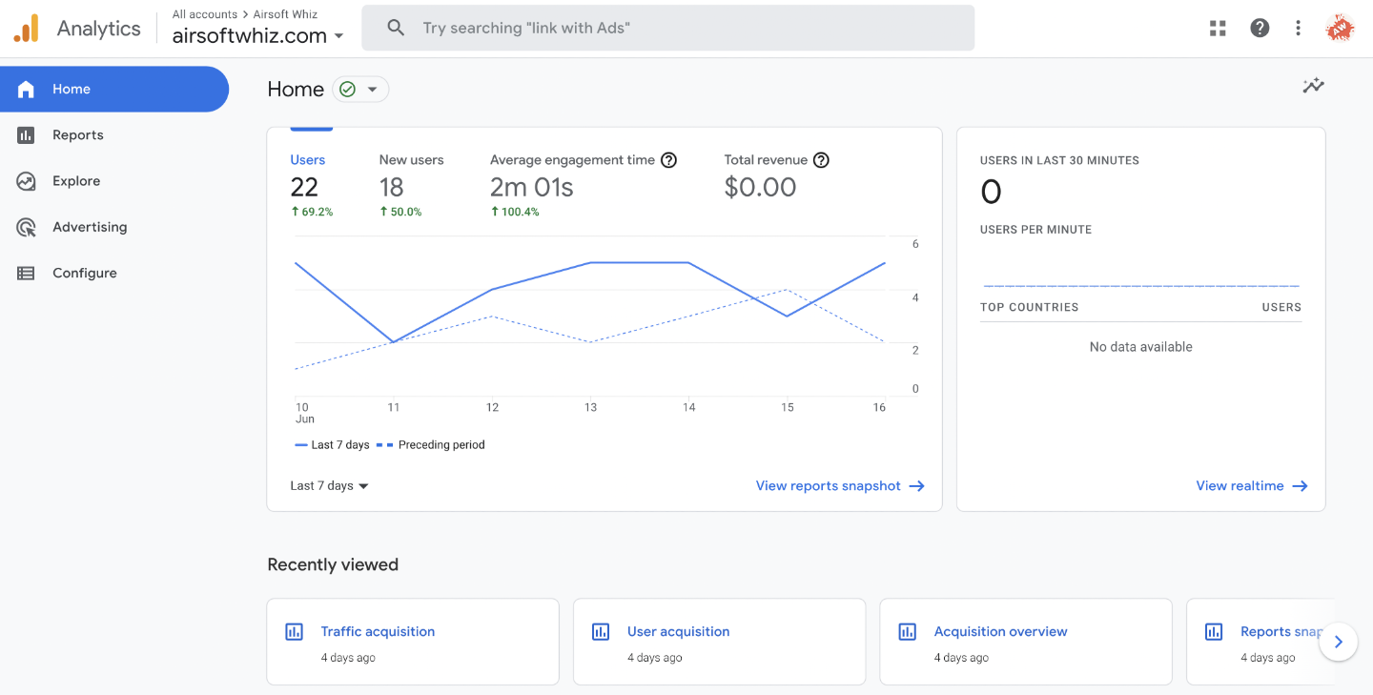Click info icon beside Total revenue

[x=821, y=160]
